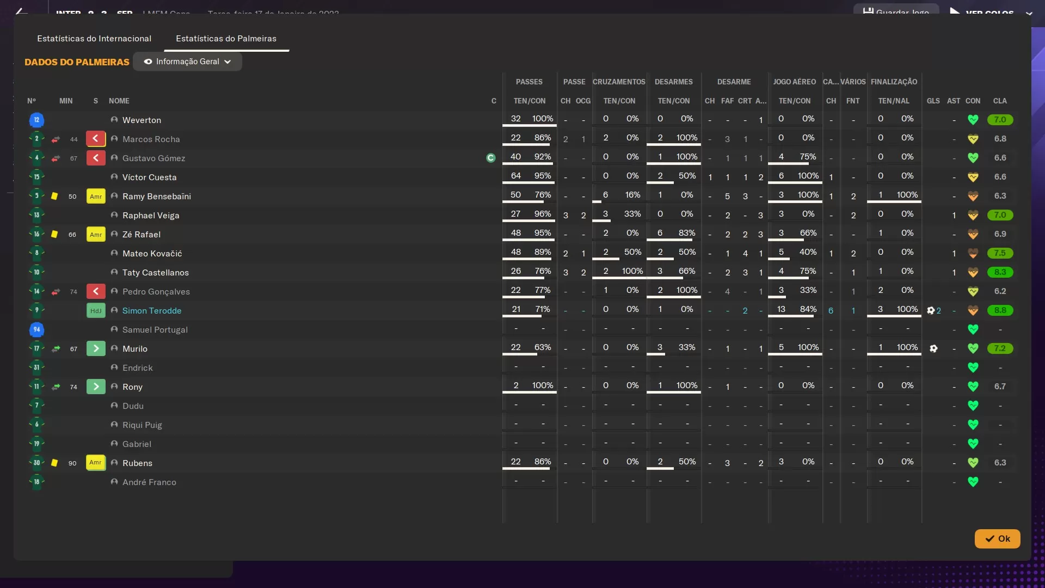The height and width of the screenshot is (588, 1045).
Task: Click the CRUZAMENTOS TEN/CON column header
Action: [619, 101]
